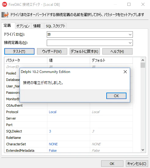Screen dimensions: 150x168
Task: Click the Port value cell
Action: tap(68, 125)
